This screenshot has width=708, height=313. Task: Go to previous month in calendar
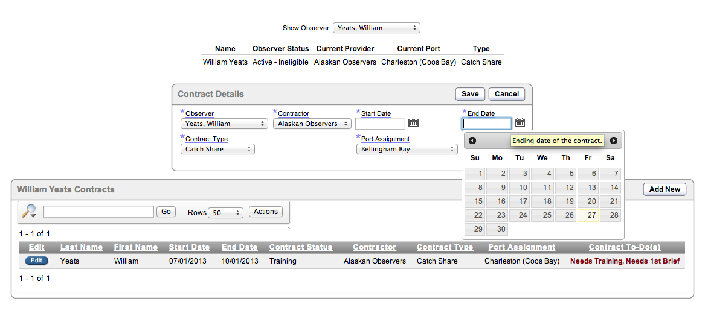472,141
